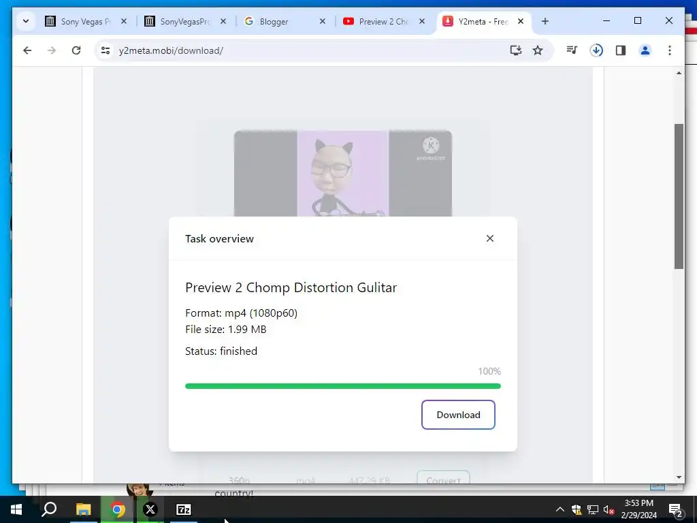The image size is (697, 523).
Task: Click the Task overview heading
Action: (x=219, y=239)
